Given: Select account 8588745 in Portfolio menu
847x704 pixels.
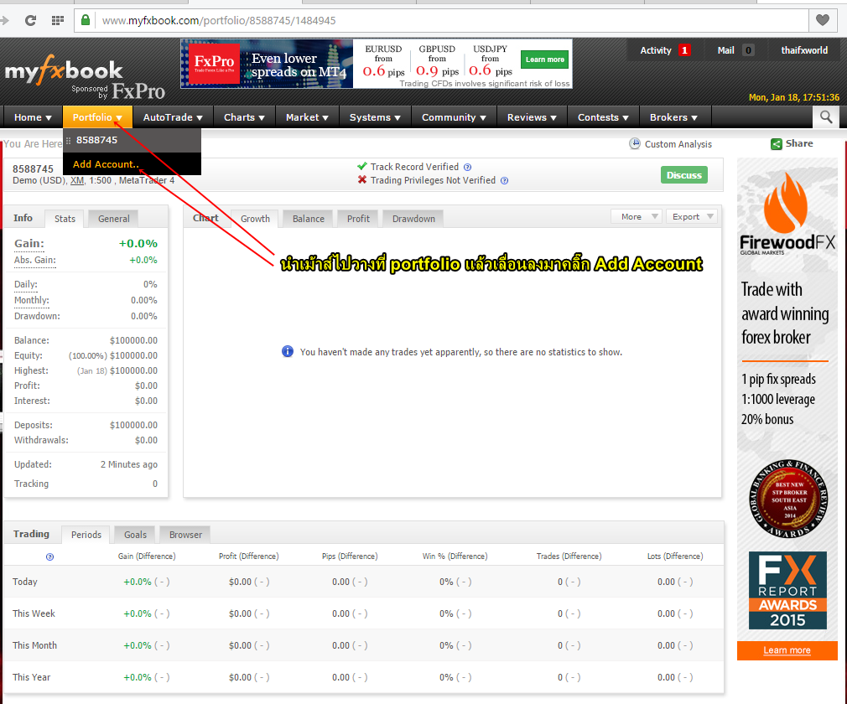Looking at the screenshot, I should point(132,140).
